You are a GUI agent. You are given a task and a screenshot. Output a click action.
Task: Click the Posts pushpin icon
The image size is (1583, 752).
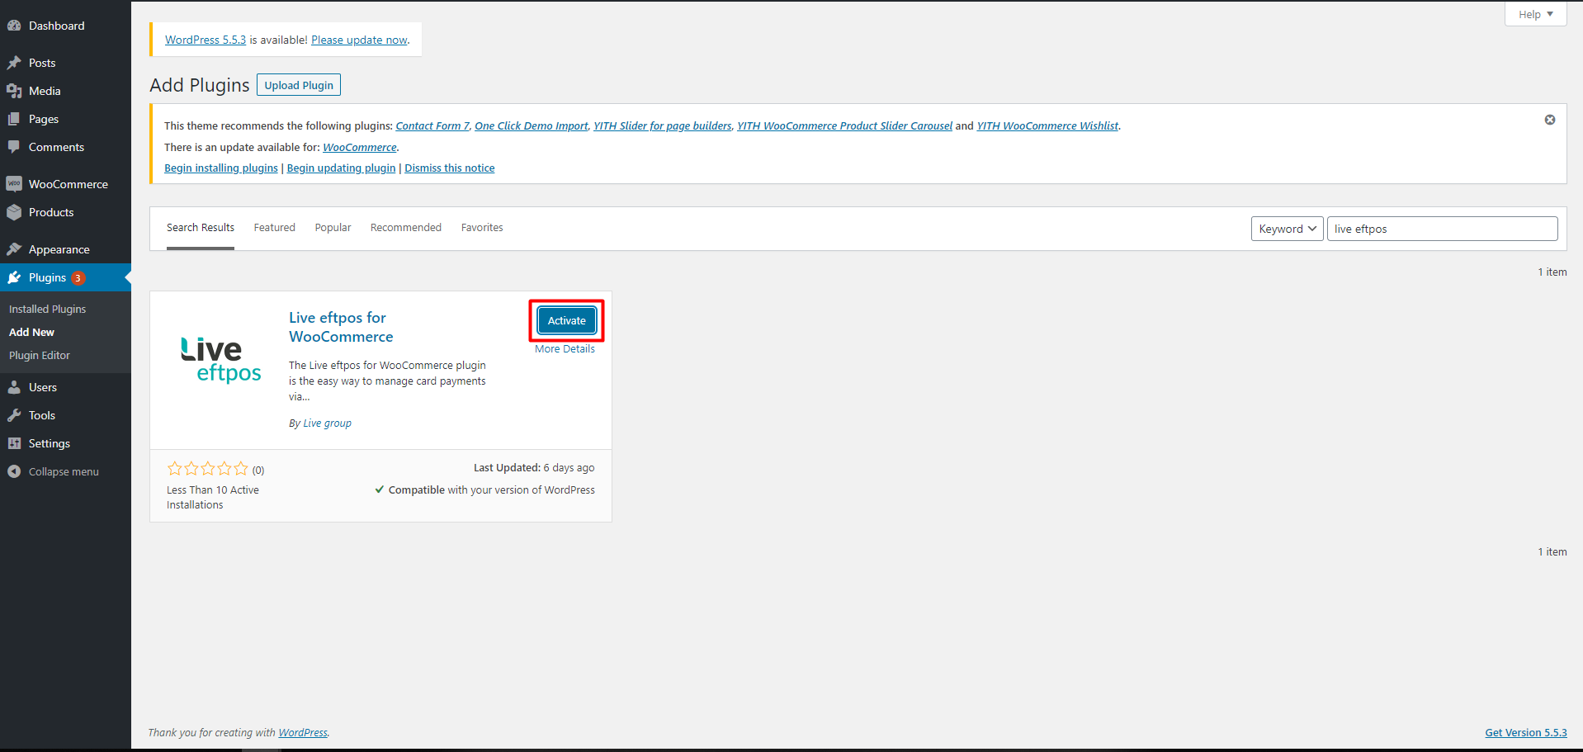coord(14,63)
